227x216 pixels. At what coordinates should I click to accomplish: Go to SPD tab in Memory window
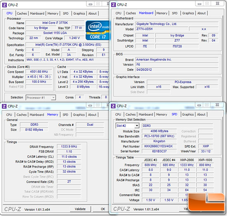tap(65, 115)
